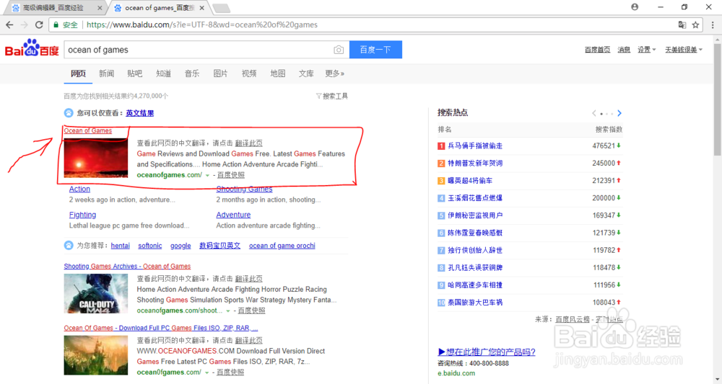Screen dimensions: 722x384
Task: Switch to the 地图 tab
Action: [278, 73]
